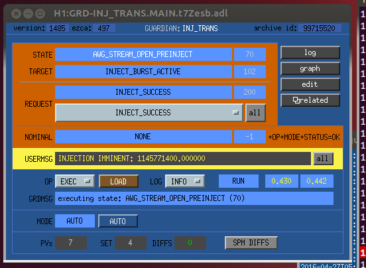The height and width of the screenshot is (268, 366).
Task: Click the window maximize icon
Action: click(40, 14)
